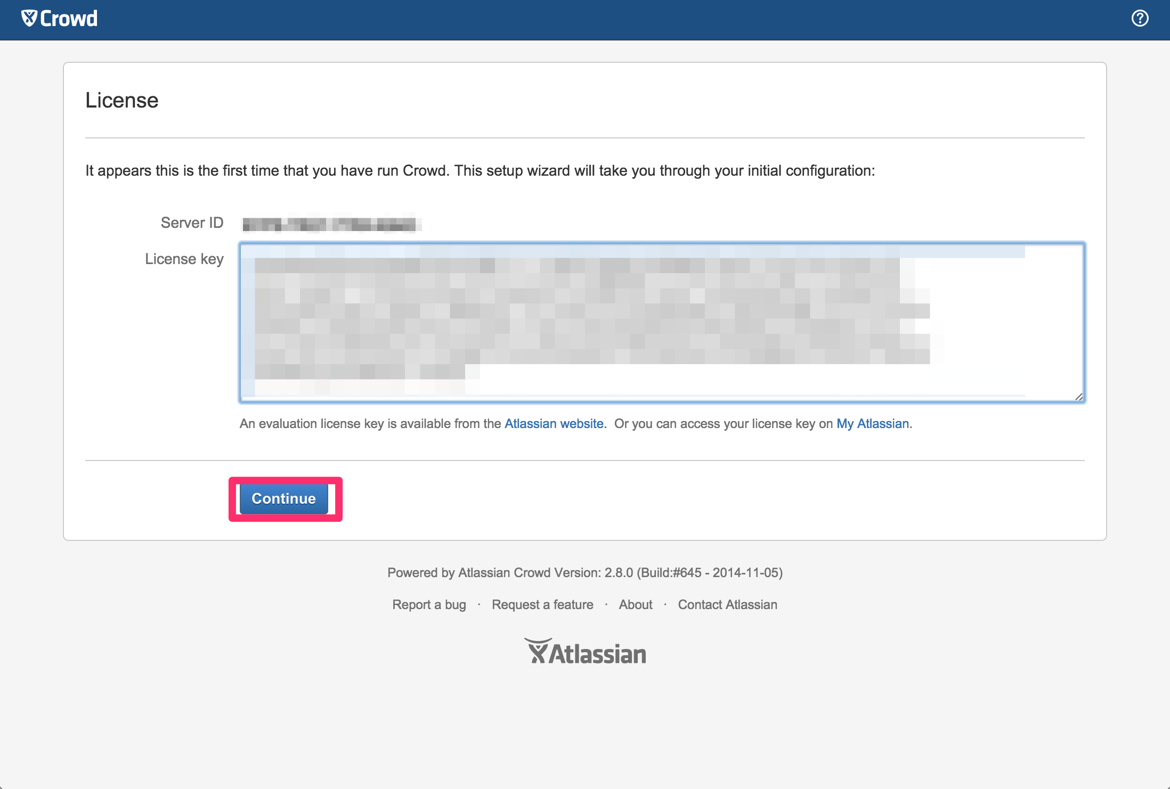The height and width of the screenshot is (789, 1170).
Task: Click Report a bug link
Action: (x=429, y=605)
